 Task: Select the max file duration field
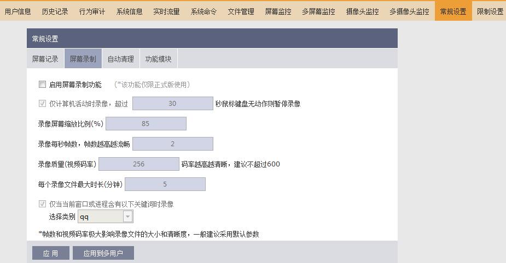click(165, 184)
